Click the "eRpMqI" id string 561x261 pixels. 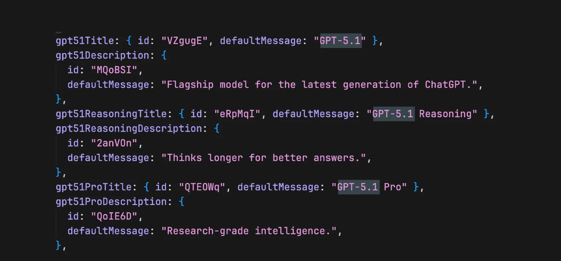tap(237, 114)
